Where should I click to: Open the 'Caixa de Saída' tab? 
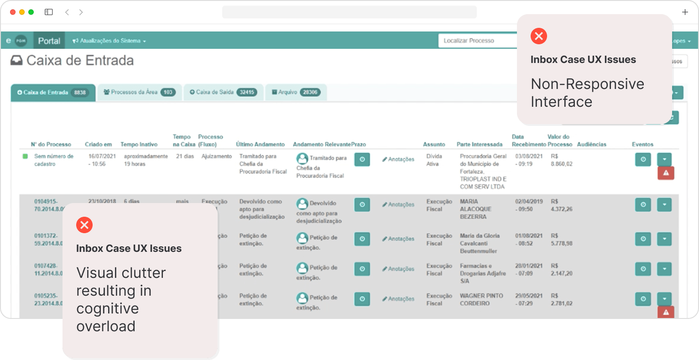224,92
